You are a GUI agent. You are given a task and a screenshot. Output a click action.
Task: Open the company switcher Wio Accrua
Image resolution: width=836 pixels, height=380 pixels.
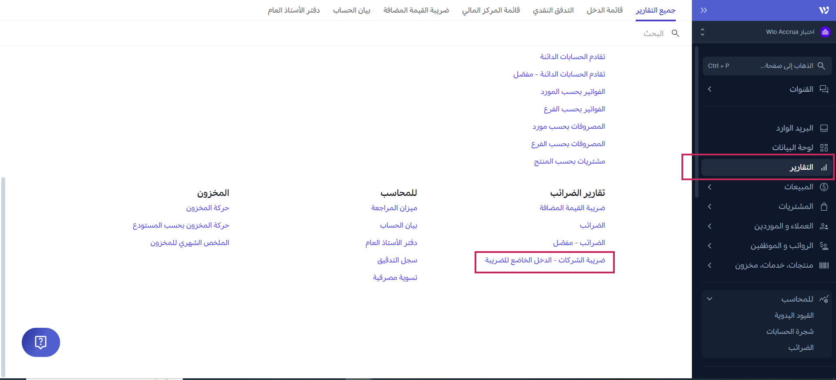(766, 32)
